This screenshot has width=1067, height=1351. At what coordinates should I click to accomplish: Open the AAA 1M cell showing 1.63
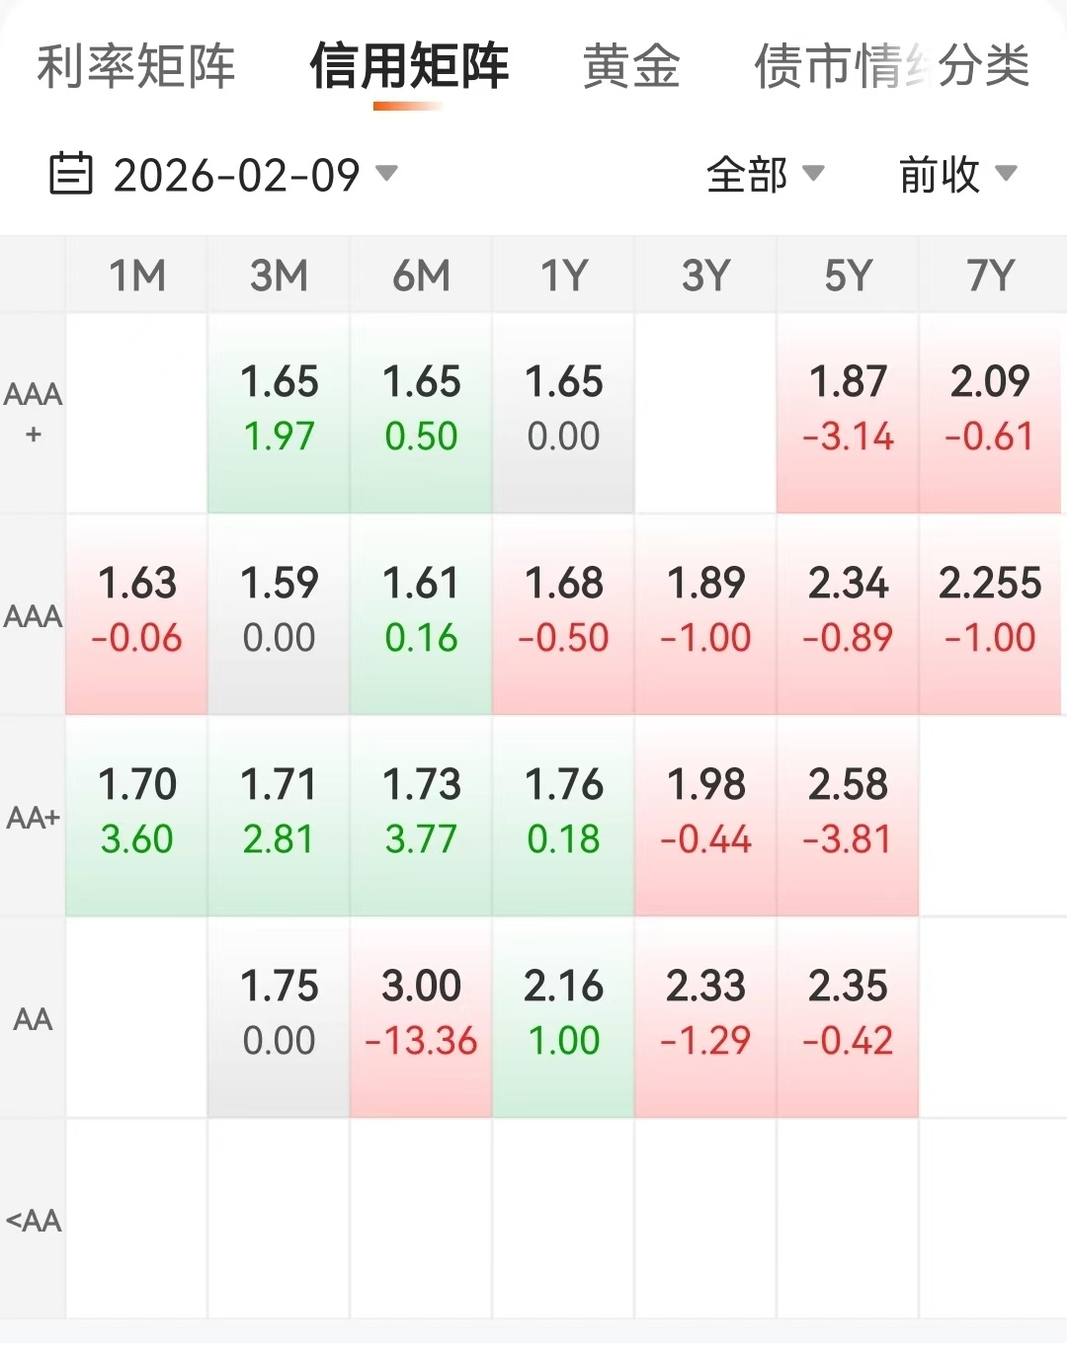pyautogui.click(x=137, y=609)
